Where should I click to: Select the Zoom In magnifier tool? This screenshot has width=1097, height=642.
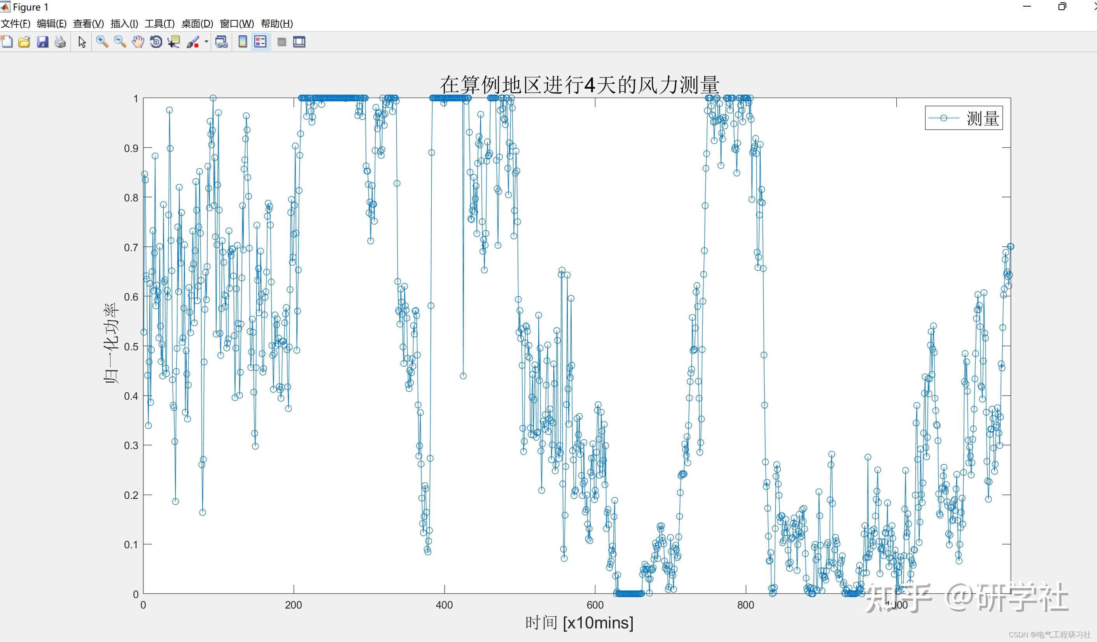click(x=102, y=42)
